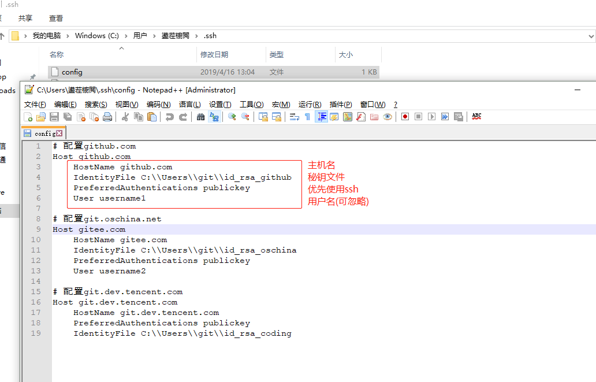Open the 视图(V) menu
596x382 pixels.
point(126,105)
